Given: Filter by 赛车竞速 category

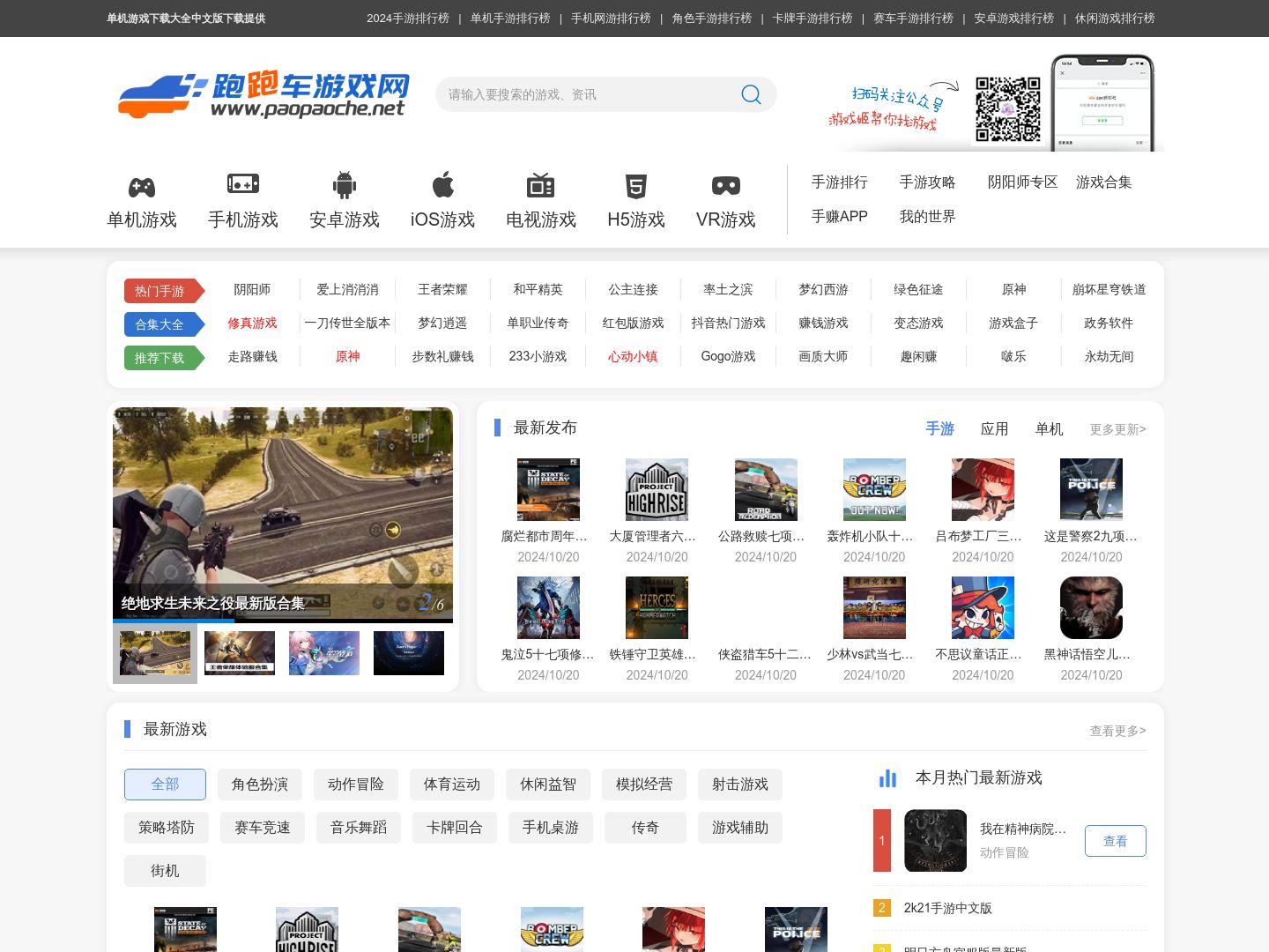Looking at the screenshot, I should click(263, 828).
